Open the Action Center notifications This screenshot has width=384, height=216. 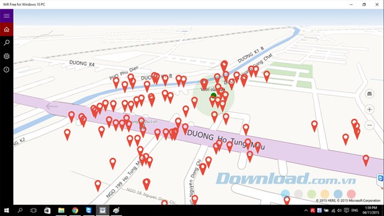(x=346, y=211)
